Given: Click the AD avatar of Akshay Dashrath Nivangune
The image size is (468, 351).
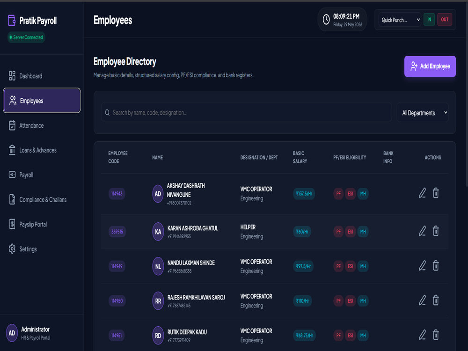Looking at the screenshot, I should (158, 194).
